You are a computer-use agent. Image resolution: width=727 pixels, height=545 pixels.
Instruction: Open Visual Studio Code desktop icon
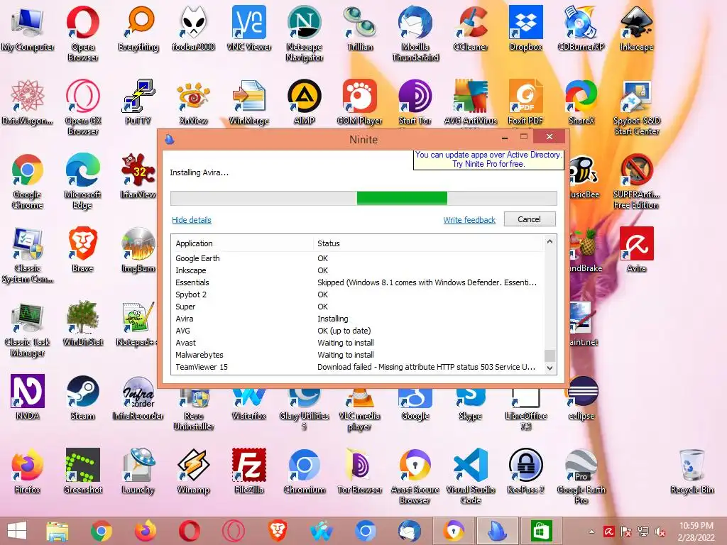470,476
